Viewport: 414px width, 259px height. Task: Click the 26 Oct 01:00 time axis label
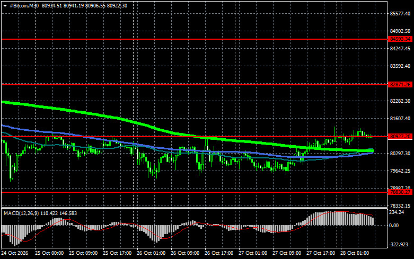(151, 253)
